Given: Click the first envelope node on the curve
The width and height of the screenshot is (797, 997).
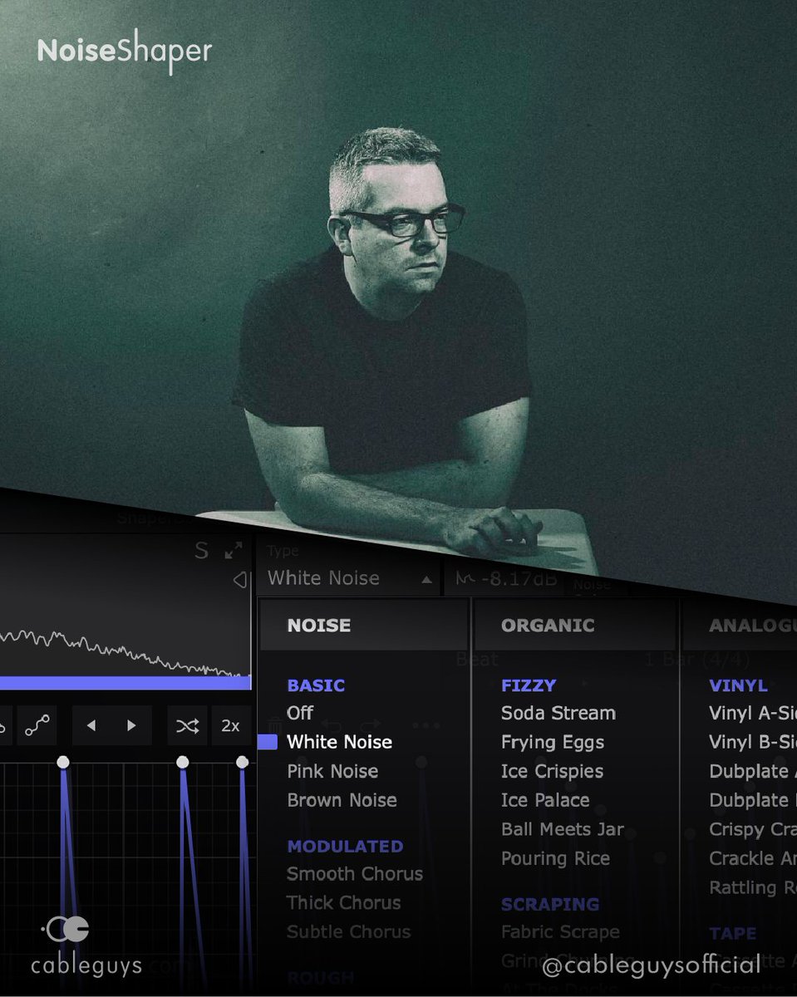Looking at the screenshot, I should pyautogui.click(x=62, y=762).
